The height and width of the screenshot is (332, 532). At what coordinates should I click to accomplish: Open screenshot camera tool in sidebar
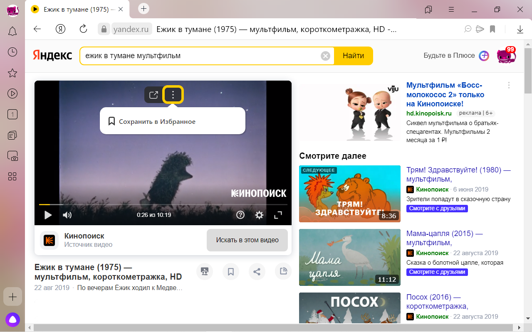click(12, 156)
